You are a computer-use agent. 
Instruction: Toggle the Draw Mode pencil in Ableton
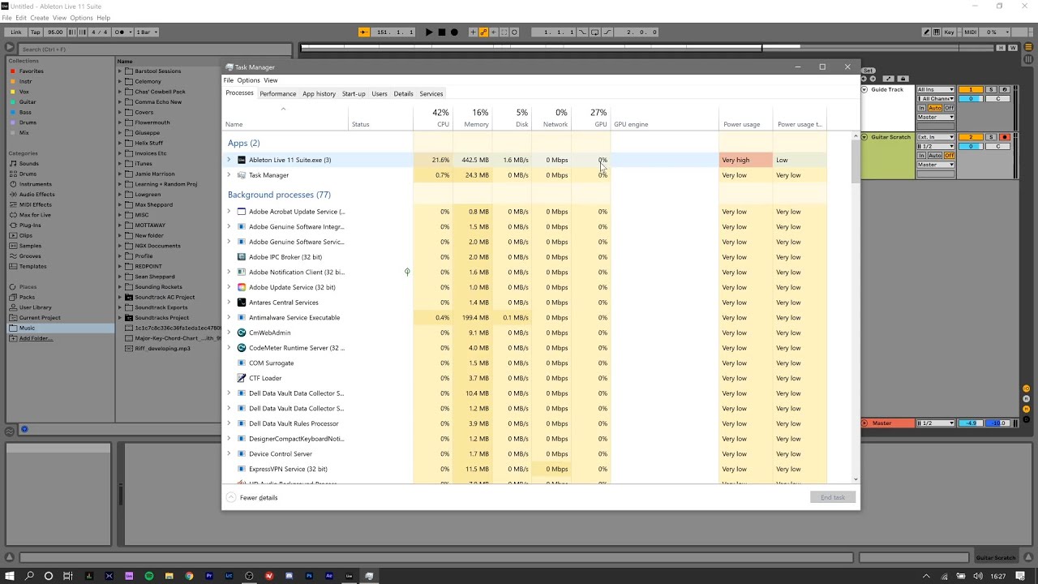pyautogui.click(x=927, y=32)
